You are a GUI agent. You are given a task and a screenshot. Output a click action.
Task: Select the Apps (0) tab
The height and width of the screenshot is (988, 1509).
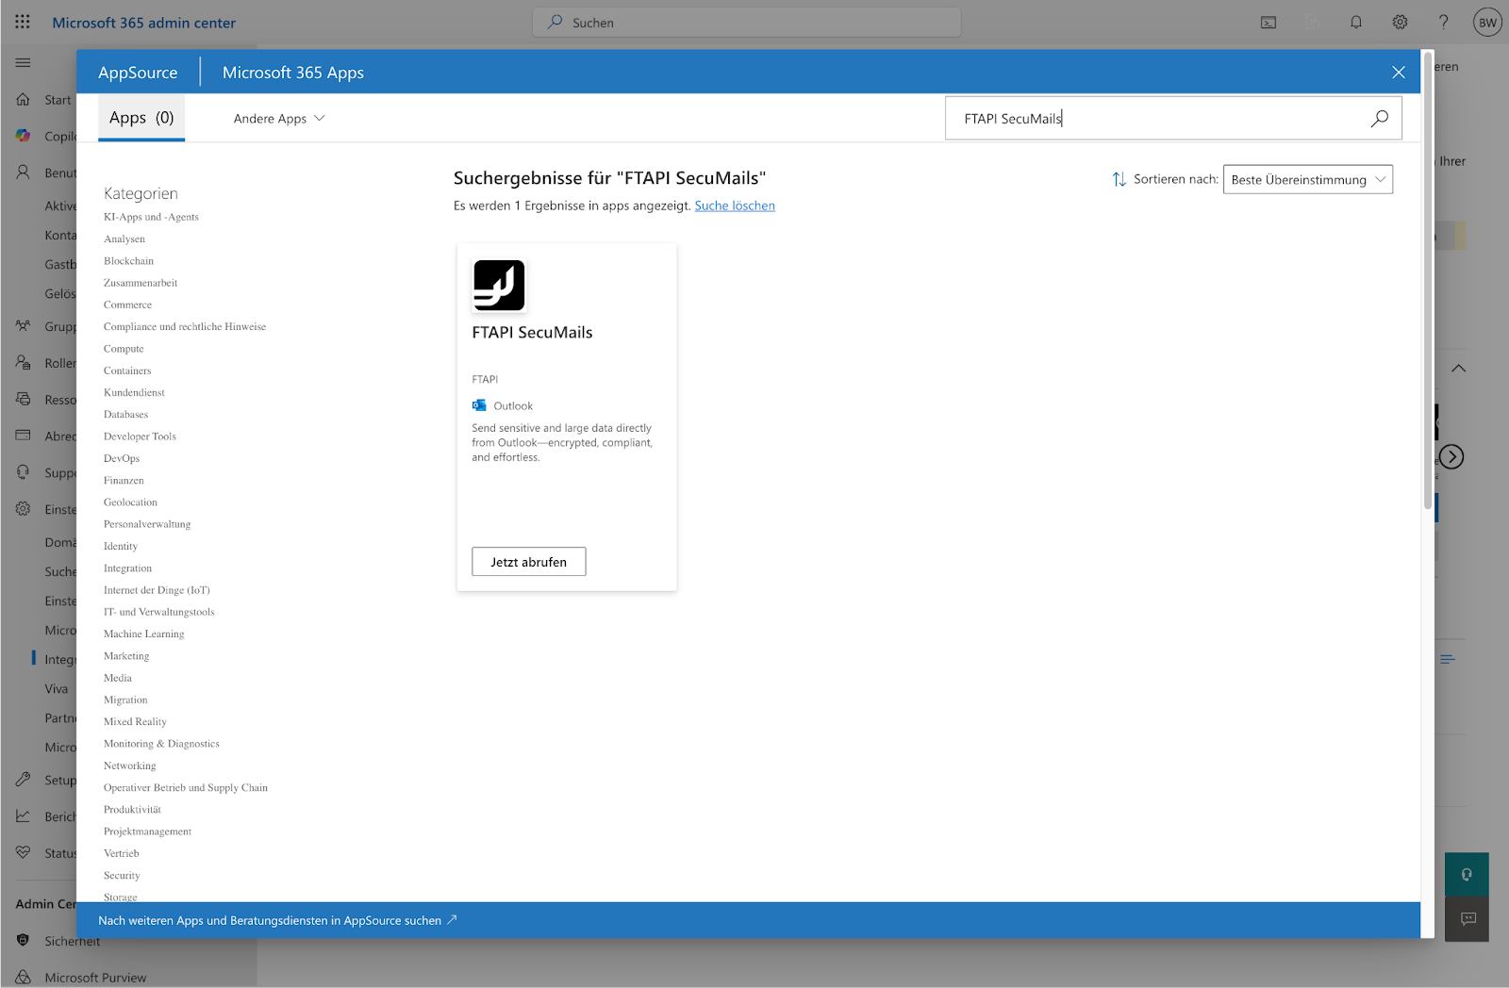141,118
